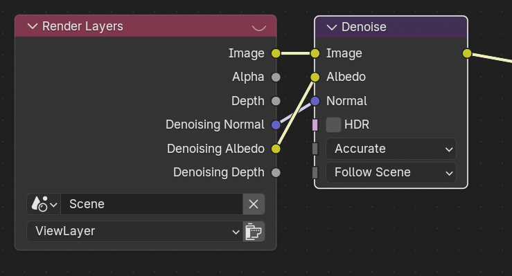Click the Denoise node title
Viewport: 512px width, 276px height.
[364, 27]
